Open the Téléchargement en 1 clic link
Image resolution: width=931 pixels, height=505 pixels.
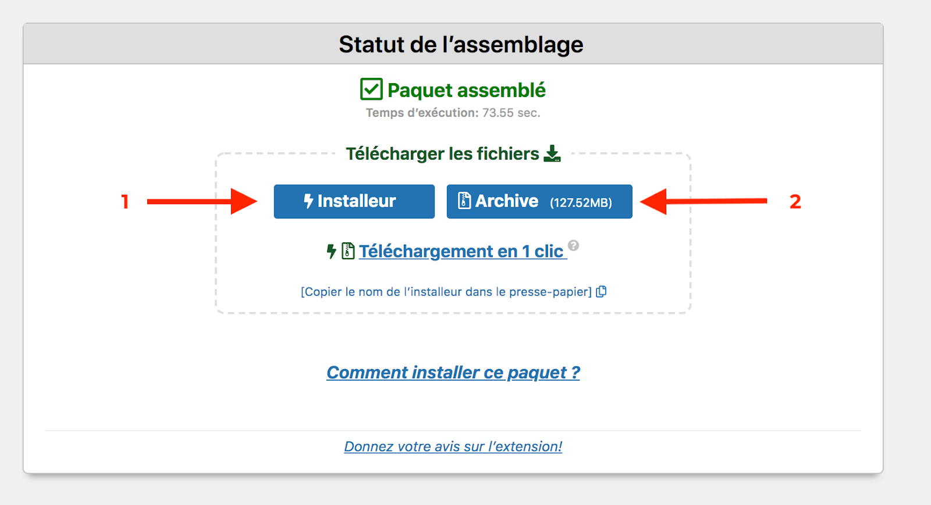[x=463, y=251]
